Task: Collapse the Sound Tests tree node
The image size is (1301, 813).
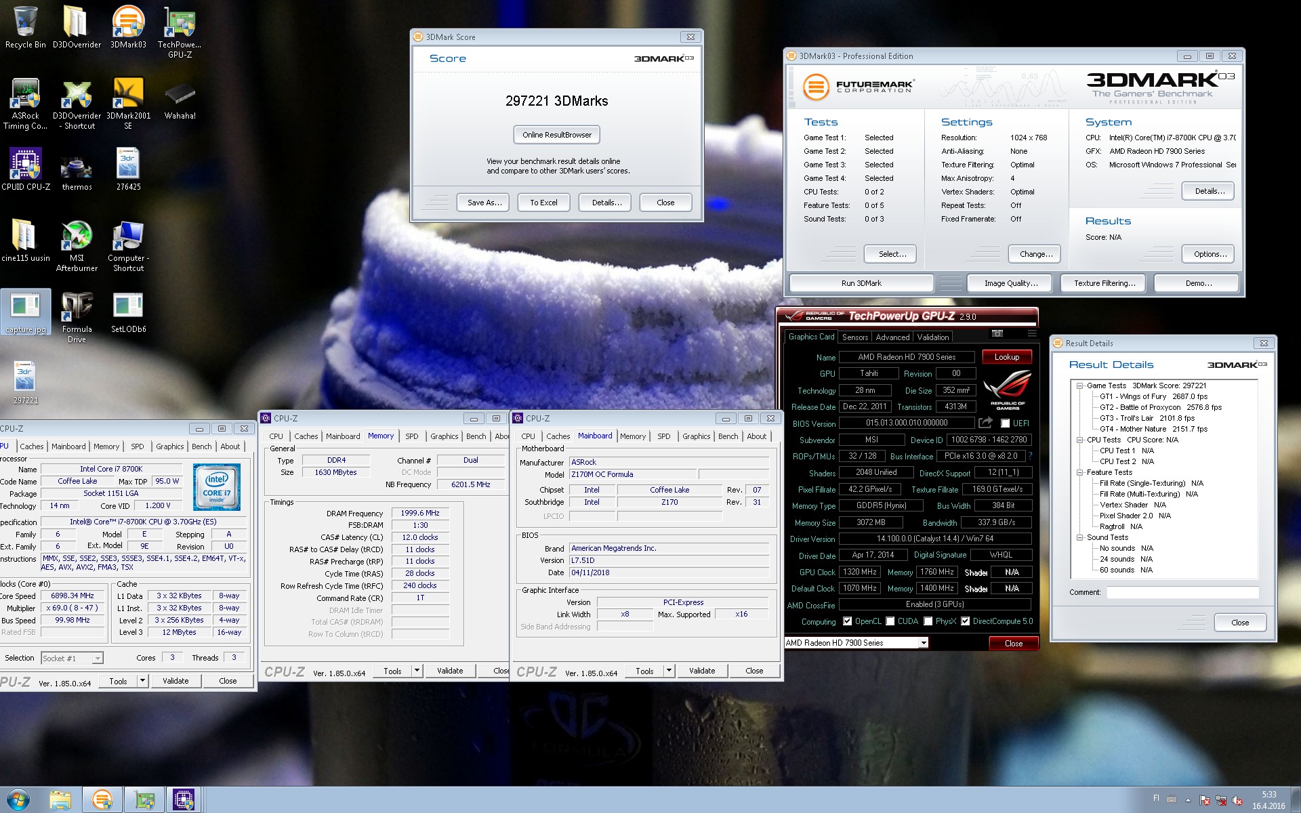Action: tap(1079, 537)
